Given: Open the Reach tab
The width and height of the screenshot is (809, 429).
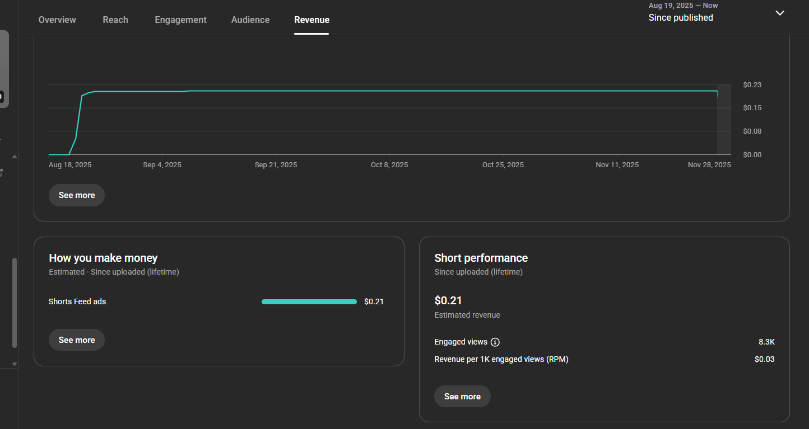Looking at the screenshot, I should (115, 20).
